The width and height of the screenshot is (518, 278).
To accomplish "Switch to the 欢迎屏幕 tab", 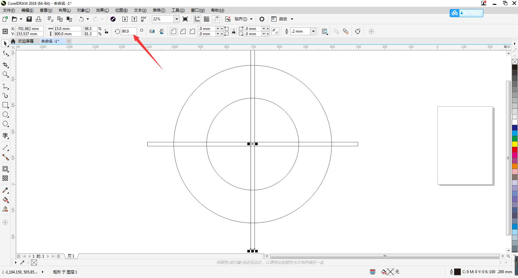I will click(x=26, y=41).
